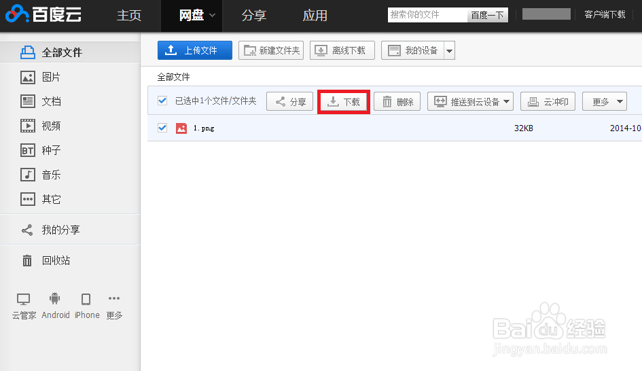
Task: Click the 1.png file name
Action: (204, 128)
